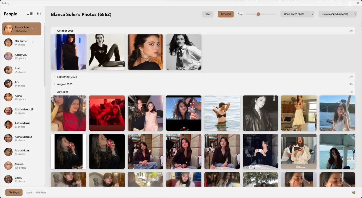Viewport: 362px width, 198px height.
Task: Select Abhay Jiju in the people list
Action: 22,56
